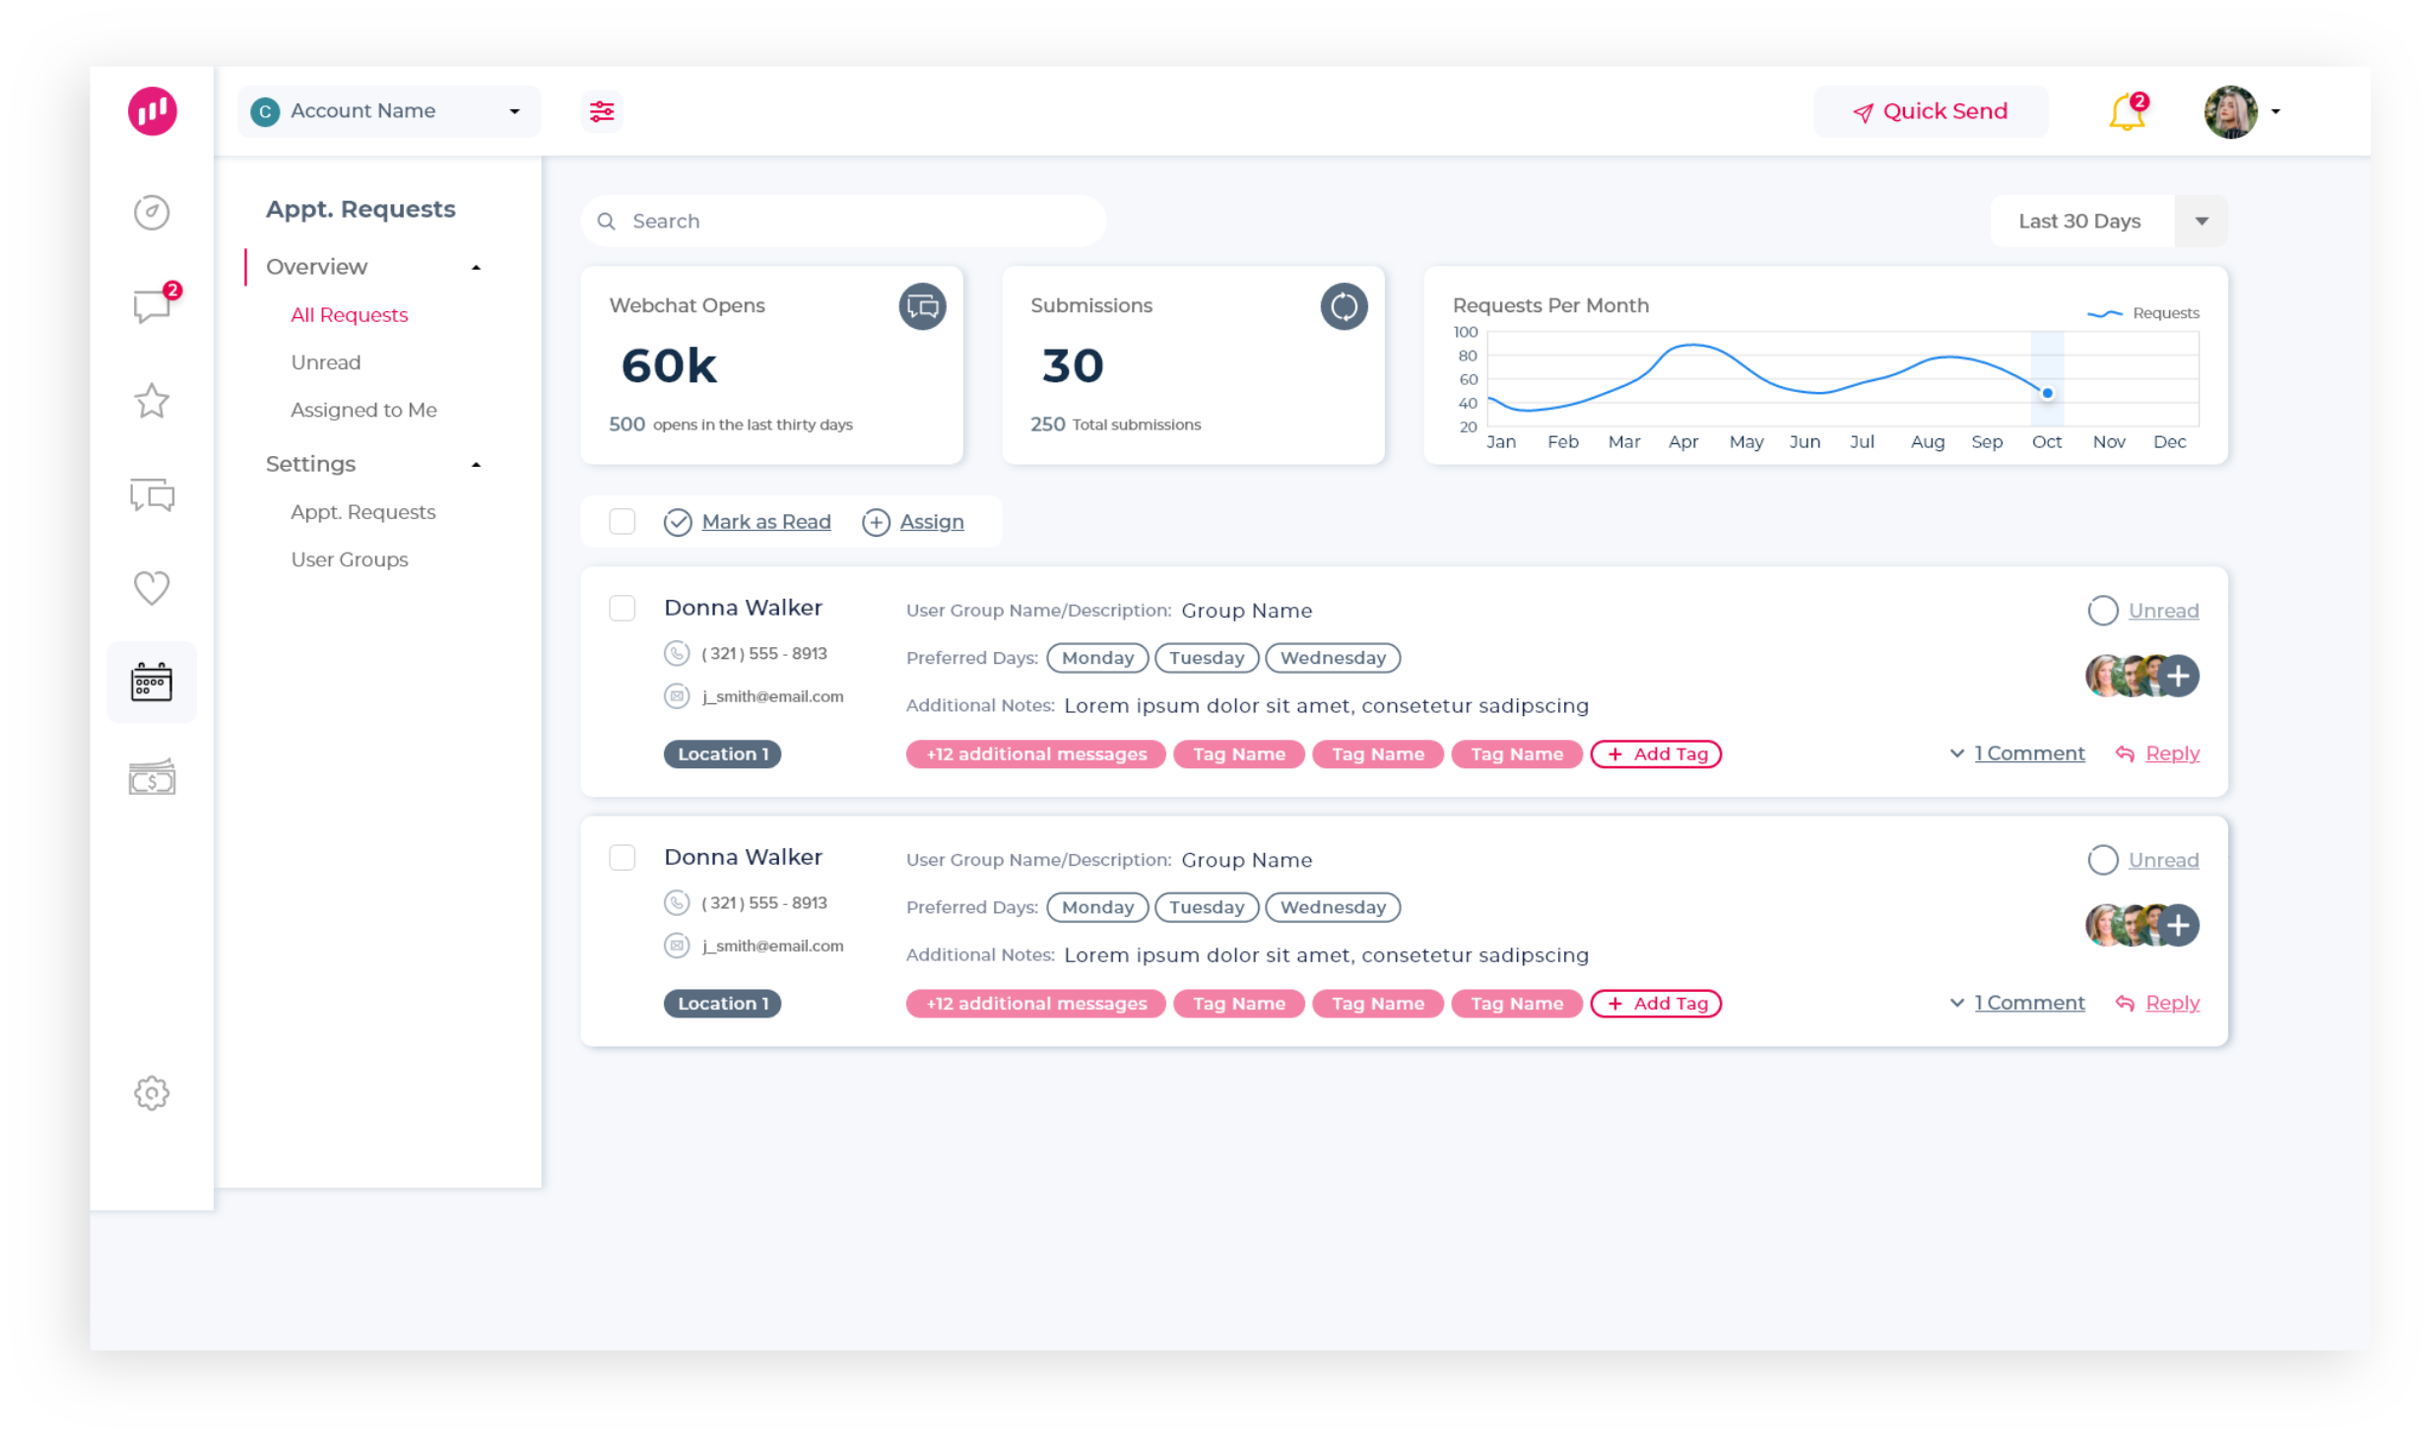This screenshot has width=2433, height=1438.
Task: Open 1 Comment on the second request
Action: point(2029,1002)
